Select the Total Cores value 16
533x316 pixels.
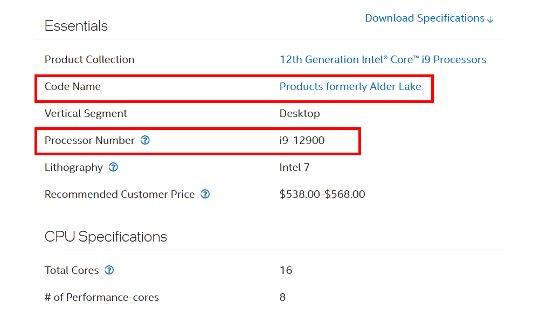coord(286,270)
